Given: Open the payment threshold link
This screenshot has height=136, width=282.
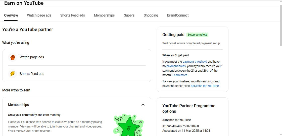Looking at the screenshot, I should 195,62.
